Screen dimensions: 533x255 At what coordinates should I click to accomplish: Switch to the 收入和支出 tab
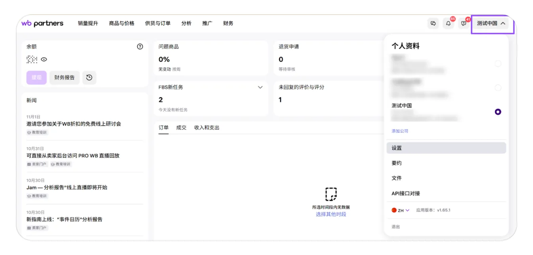(207, 127)
